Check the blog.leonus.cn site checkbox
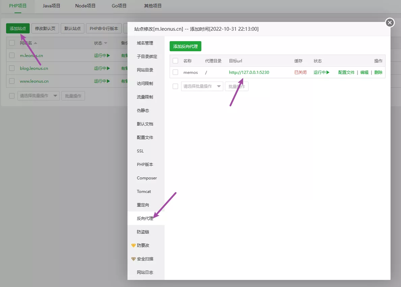Screen dimensions: 401x287 coord(12,68)
